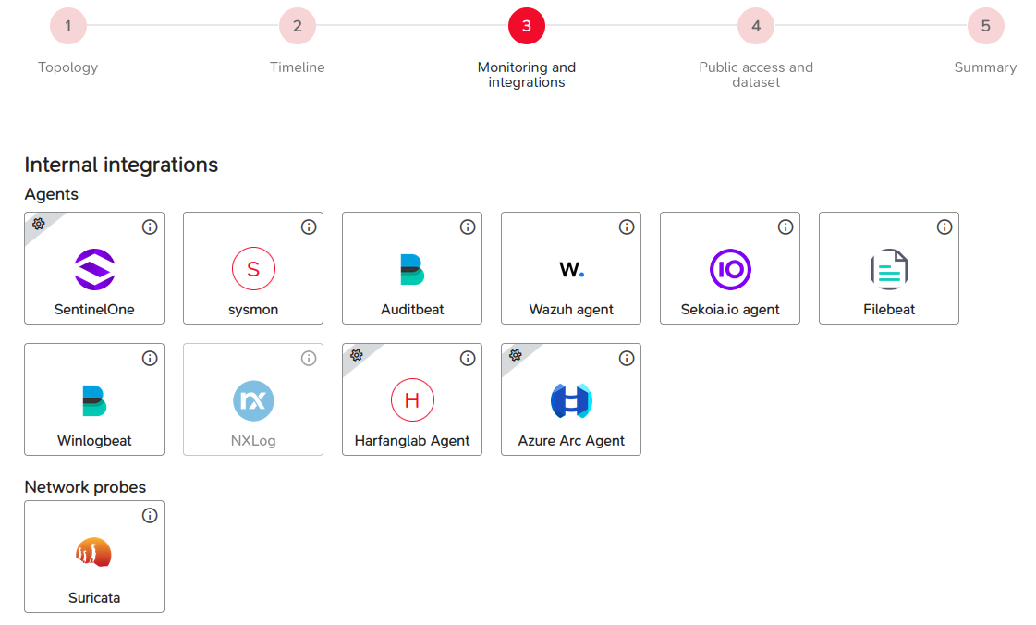
Task: Select step 3 Monitoring and integrations
Action: (x=527, y=26)
